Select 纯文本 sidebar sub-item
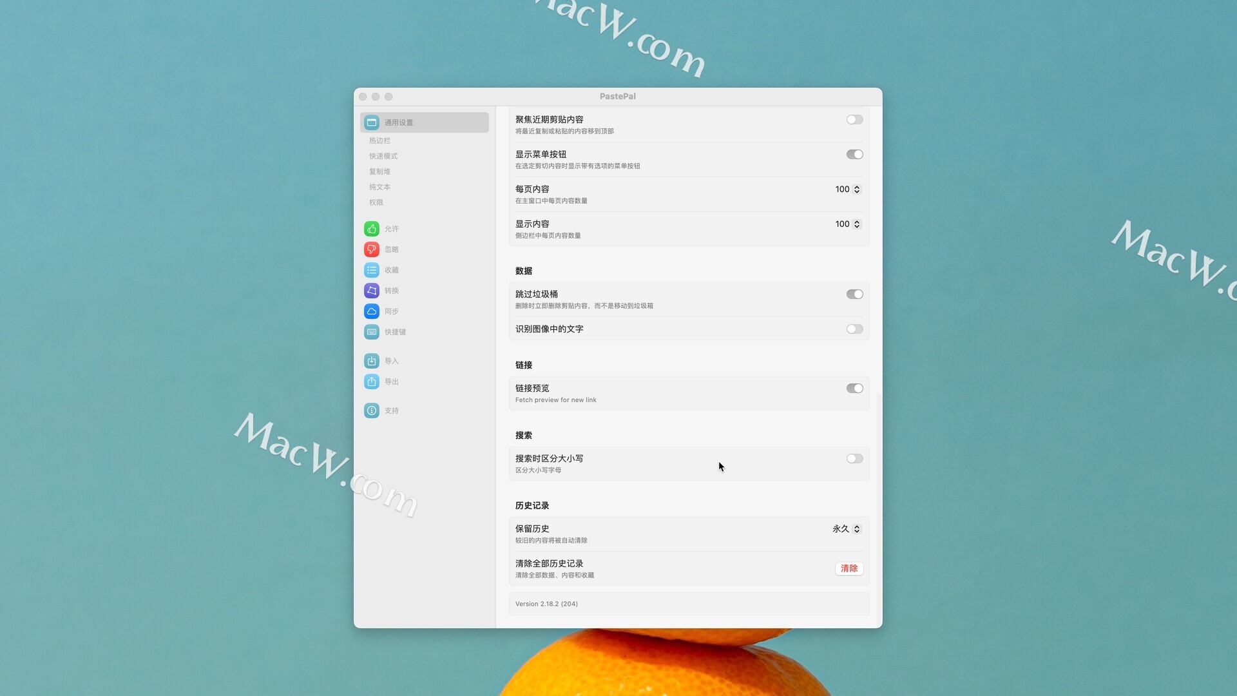Screen dimensions: 1237x696 [x=379, y=187]
